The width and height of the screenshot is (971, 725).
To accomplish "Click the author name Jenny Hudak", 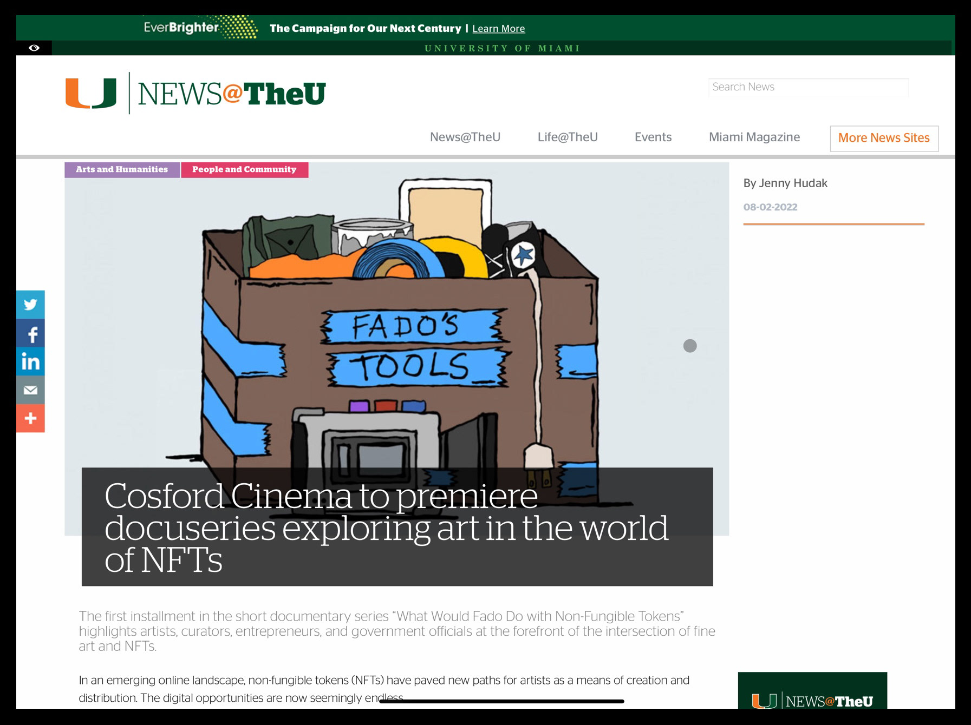I will (x=793, y=183).
